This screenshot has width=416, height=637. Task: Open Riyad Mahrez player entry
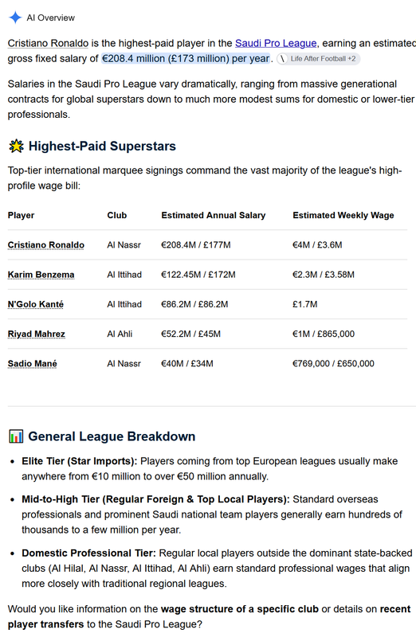(36, 334)
